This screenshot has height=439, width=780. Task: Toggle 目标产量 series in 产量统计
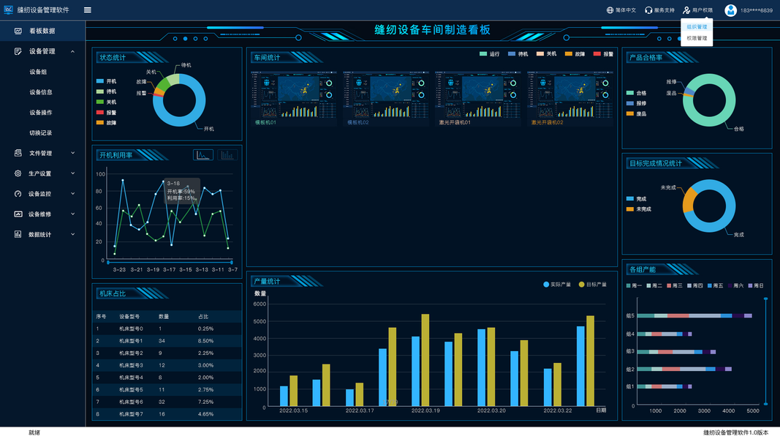click(x=593, y=284)
